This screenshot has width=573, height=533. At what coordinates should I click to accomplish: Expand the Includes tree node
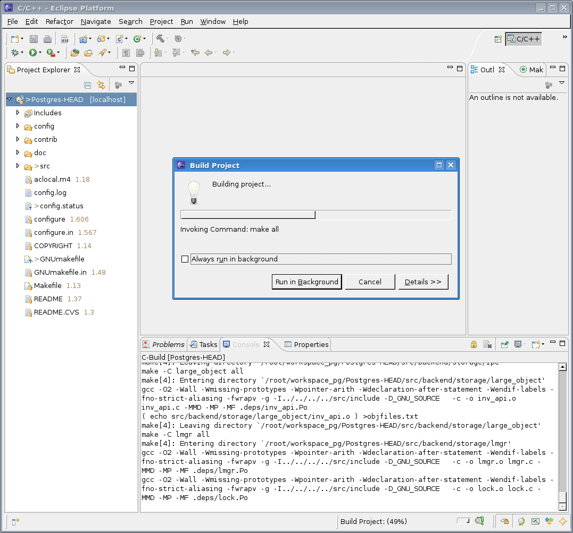pos(18,113)
